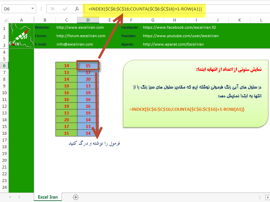Click the Select All corner triangle
The image size is (270, 202).
point(5,20)
